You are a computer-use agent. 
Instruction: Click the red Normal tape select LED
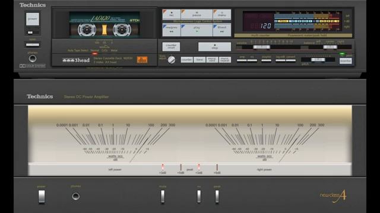click(95, 54)
